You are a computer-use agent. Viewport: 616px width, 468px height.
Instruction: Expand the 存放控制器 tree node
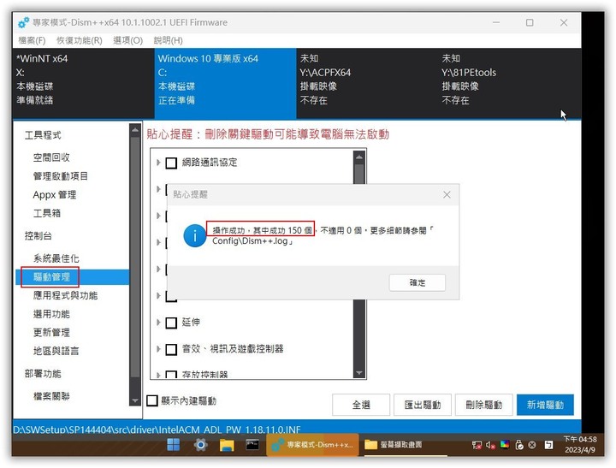coord(158,375)
